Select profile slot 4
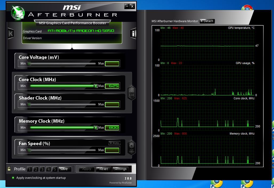The image size is (274, 188). pos(48,169)
